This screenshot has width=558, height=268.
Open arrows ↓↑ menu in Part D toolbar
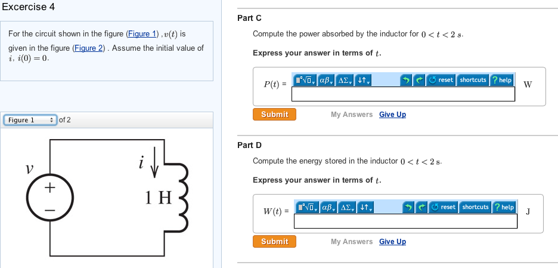365,207
